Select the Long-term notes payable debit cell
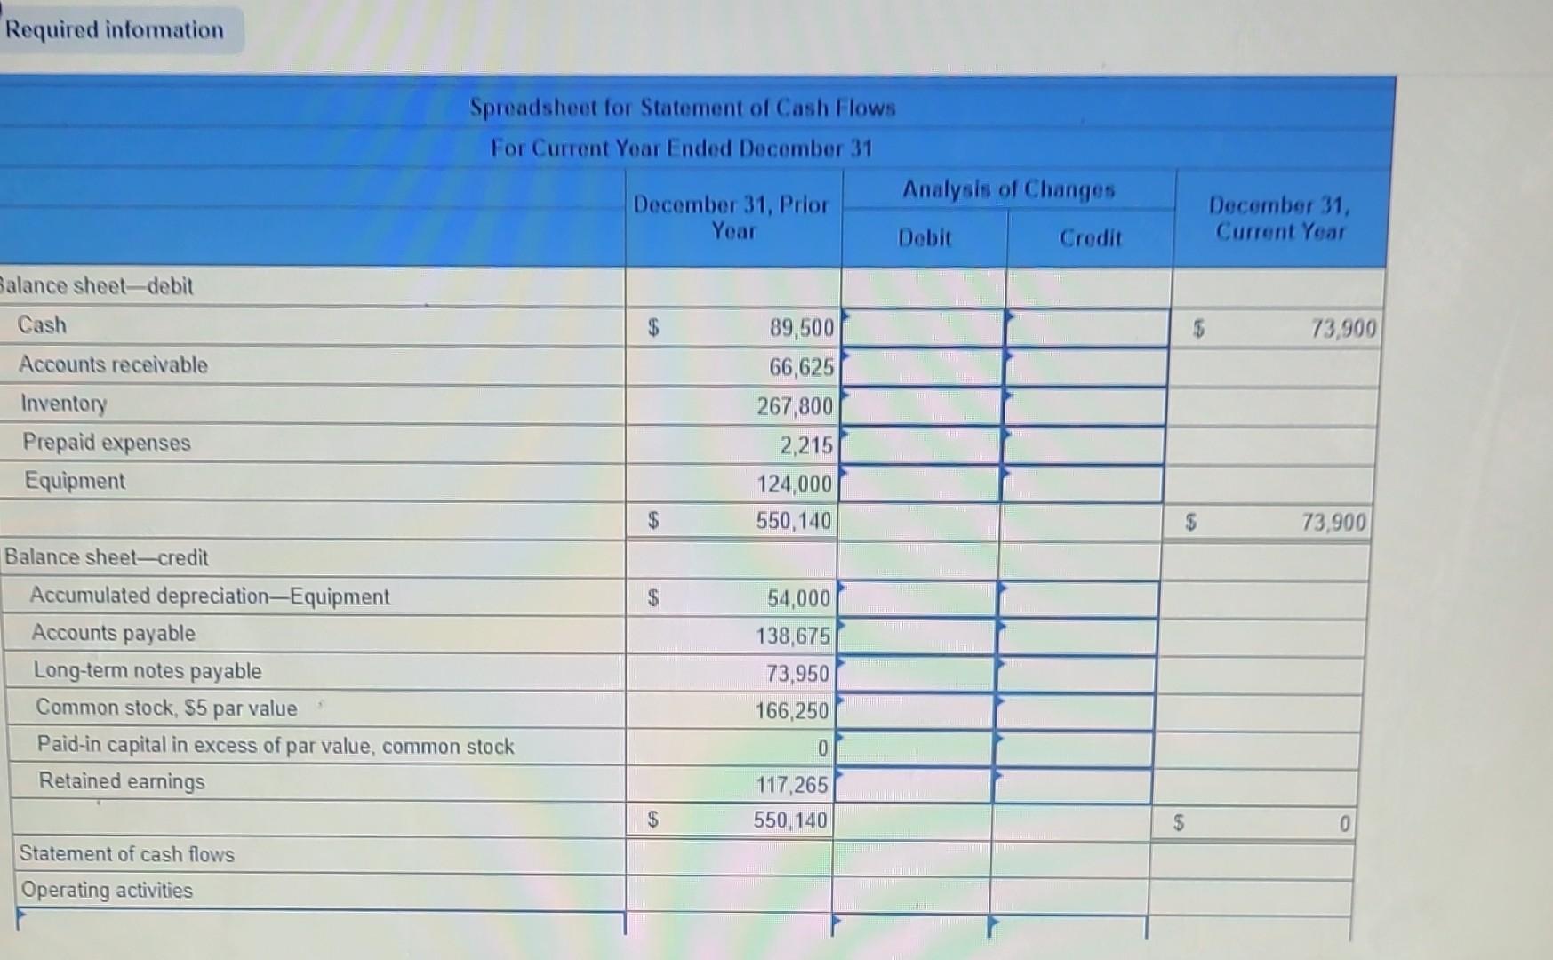Screen dimensions: 1553x960 916,675
